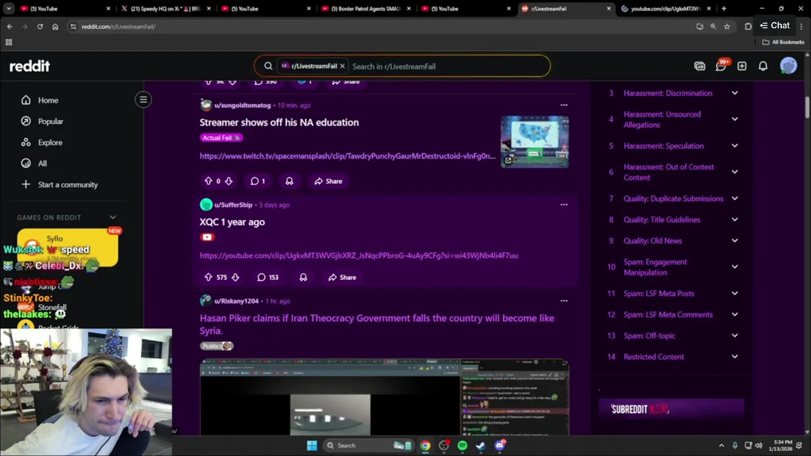Reload the page in Chrome
The image size is (811, 456).
[40, 27]
